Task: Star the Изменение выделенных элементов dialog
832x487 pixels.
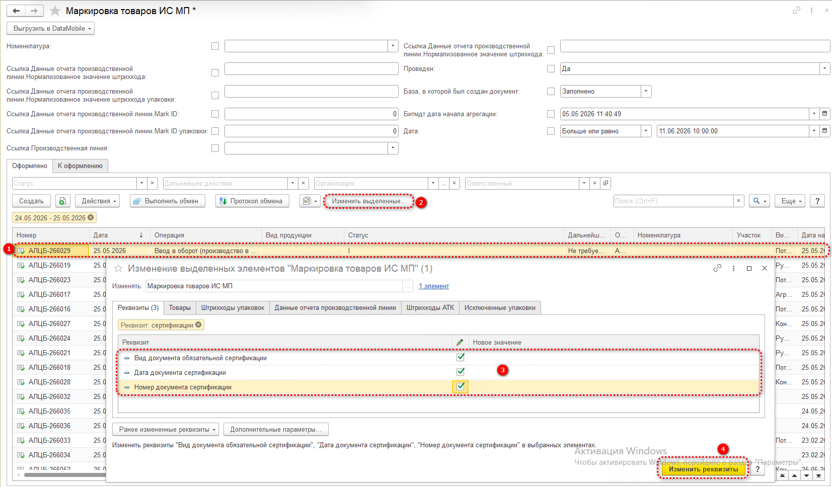Action: click(118, 268)
